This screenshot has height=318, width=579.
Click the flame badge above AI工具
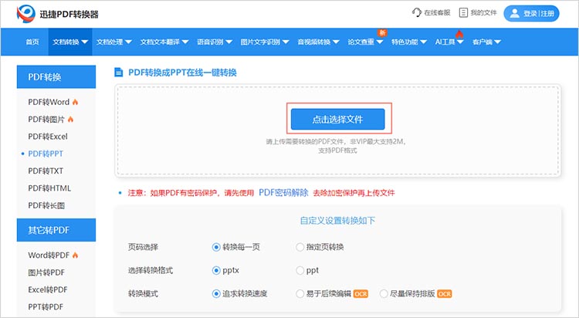459,34
